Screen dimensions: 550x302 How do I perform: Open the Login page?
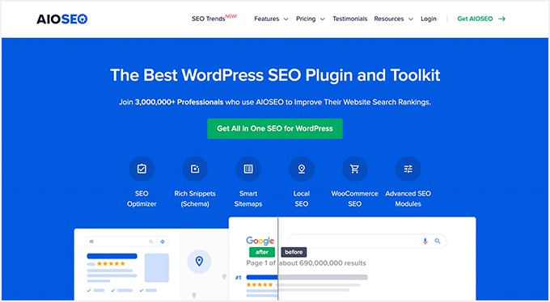(429, 19)
